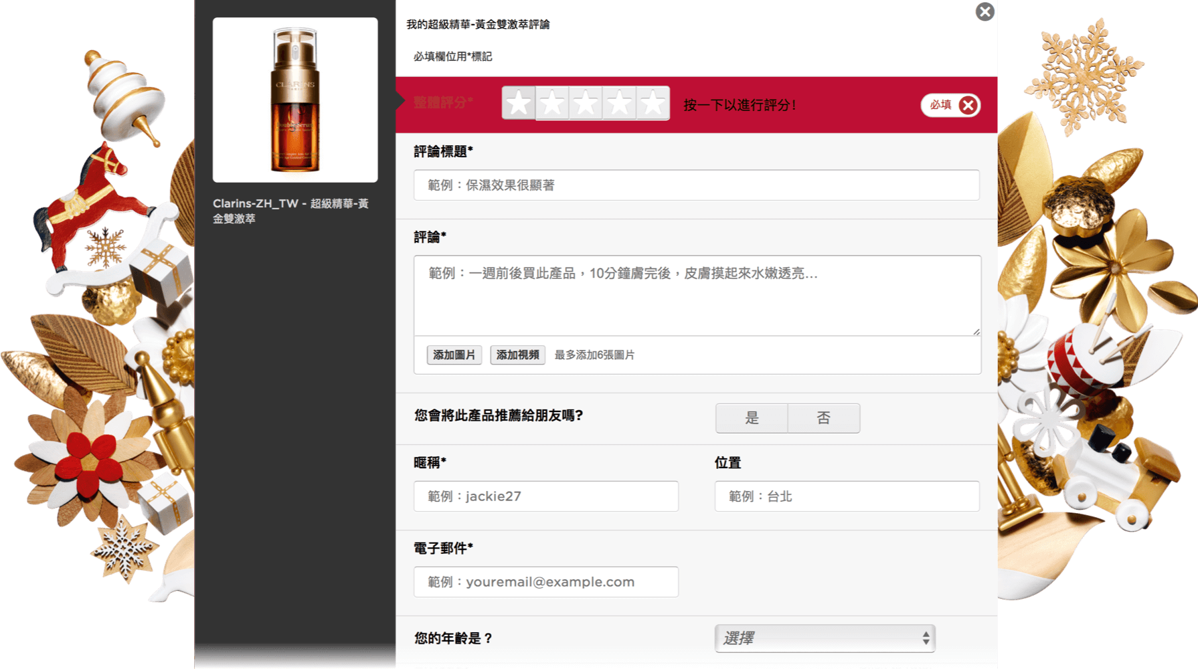The width and height of the screenshot is (1198, 669).
Task: Open the 您的年齡是 age dropdown
Action: pyautogui.click(x=825, y=638)
